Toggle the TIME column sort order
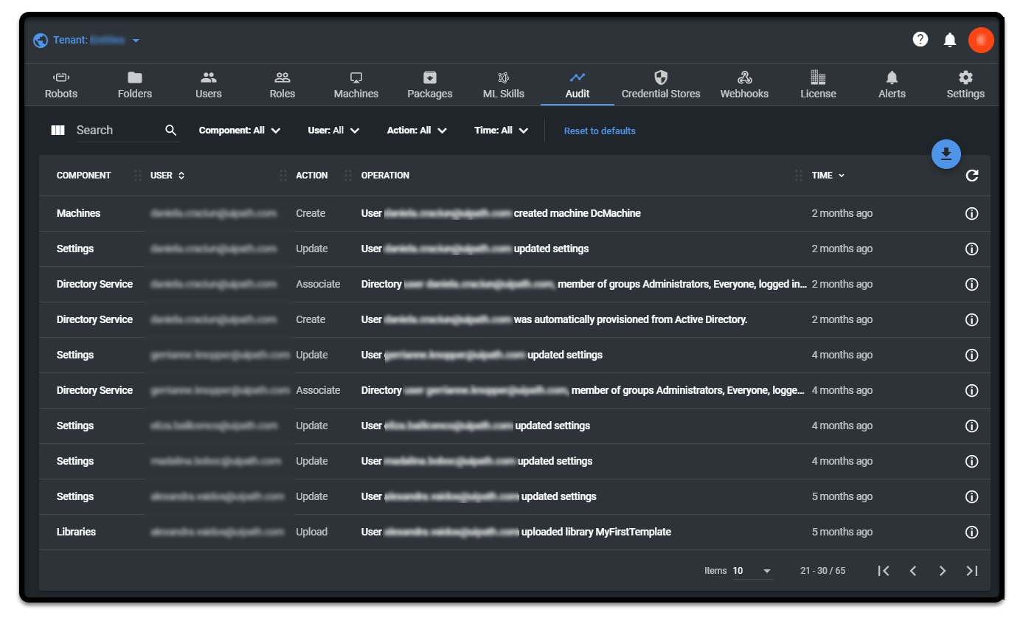The image size is (1023, 621). [839, 176]
